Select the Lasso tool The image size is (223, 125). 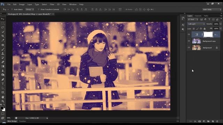click(x=3, y=27)
